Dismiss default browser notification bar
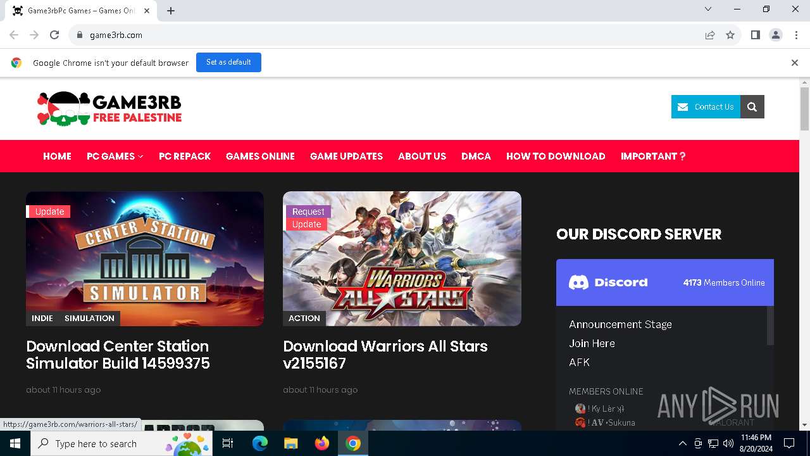The image size is (810, 456). 794,63
